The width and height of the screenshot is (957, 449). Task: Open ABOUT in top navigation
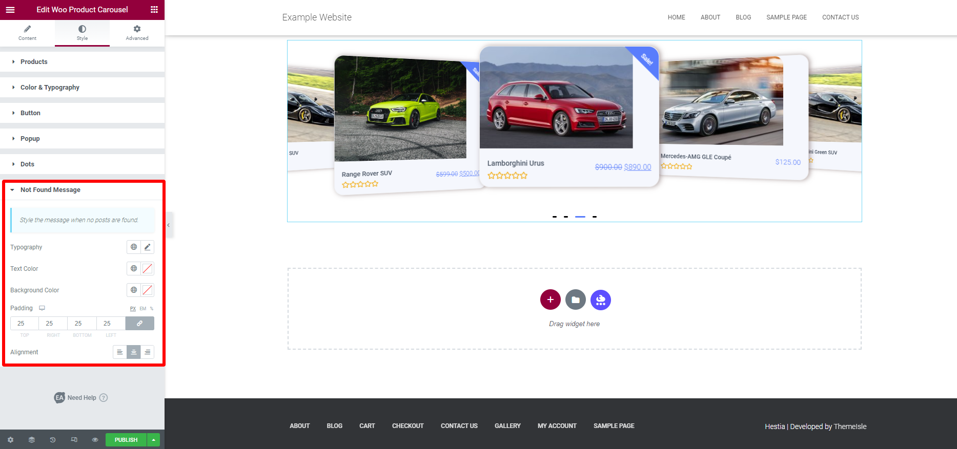coord(710,17)
